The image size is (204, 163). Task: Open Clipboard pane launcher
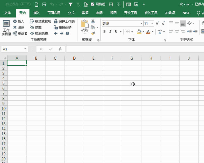click(98, 40)
